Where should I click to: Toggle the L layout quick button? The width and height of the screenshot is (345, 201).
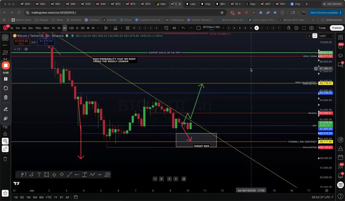pyautogui.click(x=267, y=28)
